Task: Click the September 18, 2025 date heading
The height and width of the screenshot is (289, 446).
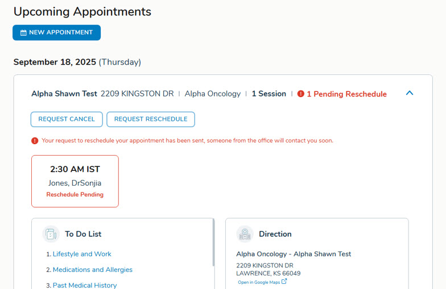Action: [x=55, y=62]
